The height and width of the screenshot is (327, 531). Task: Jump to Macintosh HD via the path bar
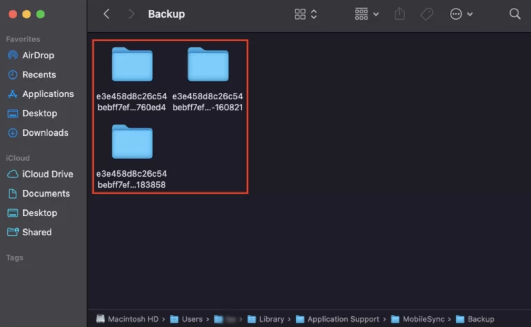coord(132,319)
